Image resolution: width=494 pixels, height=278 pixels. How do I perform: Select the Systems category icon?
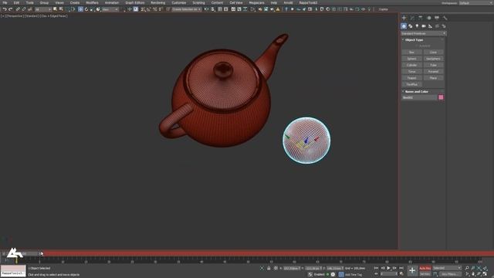point(444,26)
